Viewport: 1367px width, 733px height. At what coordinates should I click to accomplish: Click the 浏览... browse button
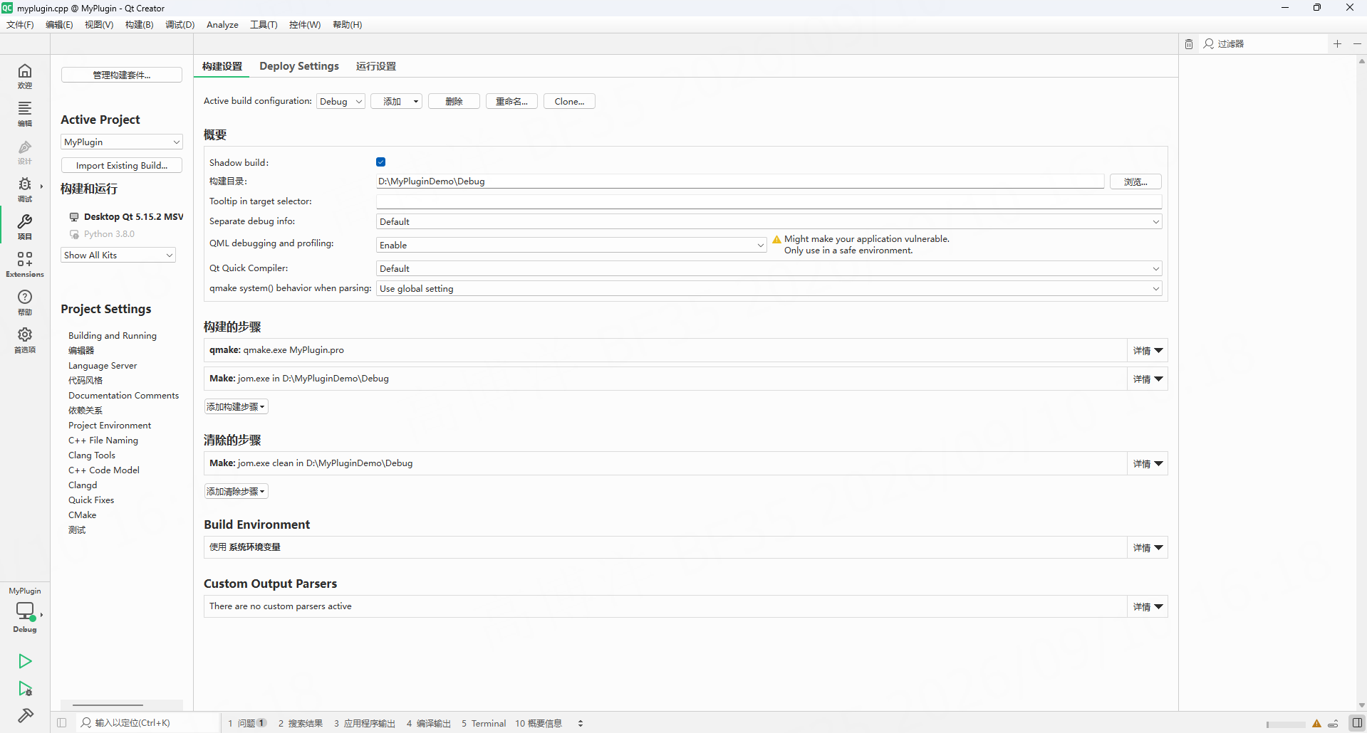(x=1135, y=181)
